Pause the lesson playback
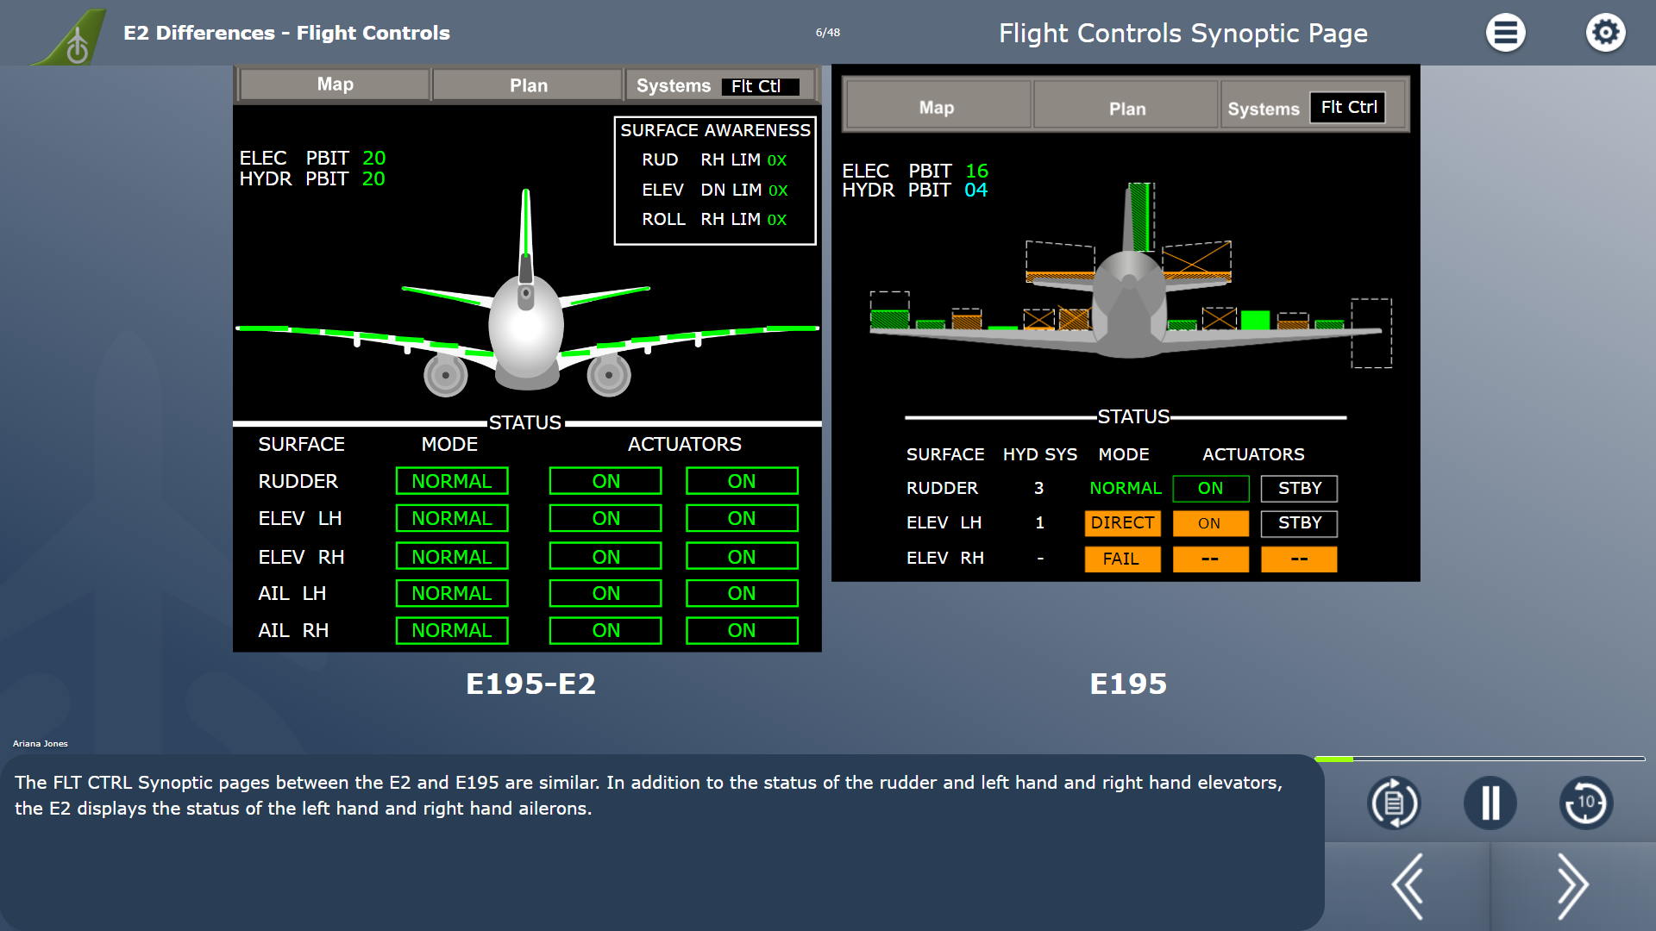1656x931 pixels. pos(1490,803)
